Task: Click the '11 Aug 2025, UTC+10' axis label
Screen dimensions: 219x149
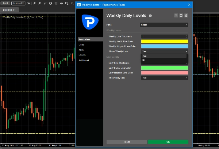Action: pos(12,145)
